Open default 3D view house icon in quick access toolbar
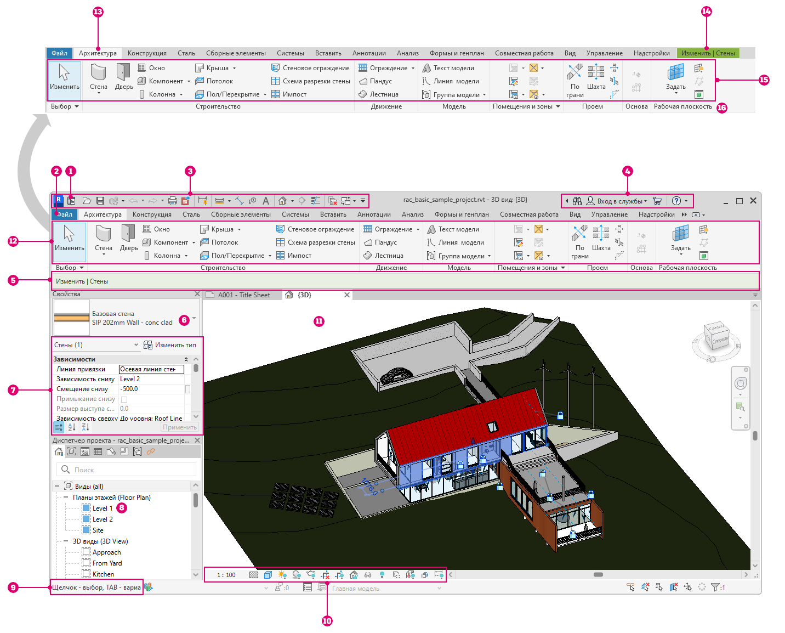785x633 pixels. click(x=282, y=201)
